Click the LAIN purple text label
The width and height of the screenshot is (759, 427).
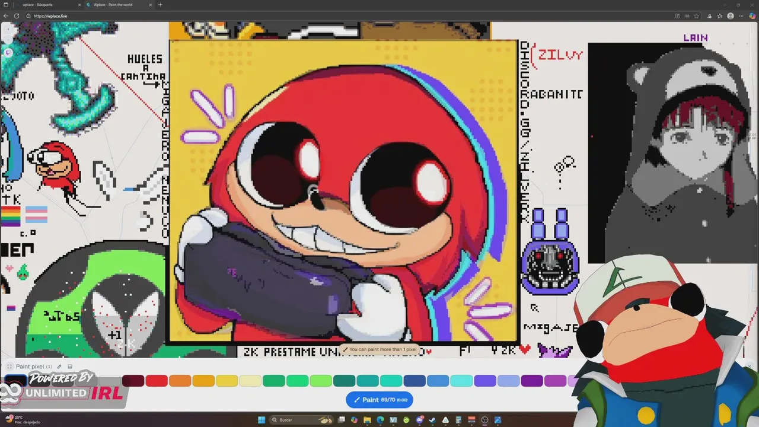[x=696, y=38]
